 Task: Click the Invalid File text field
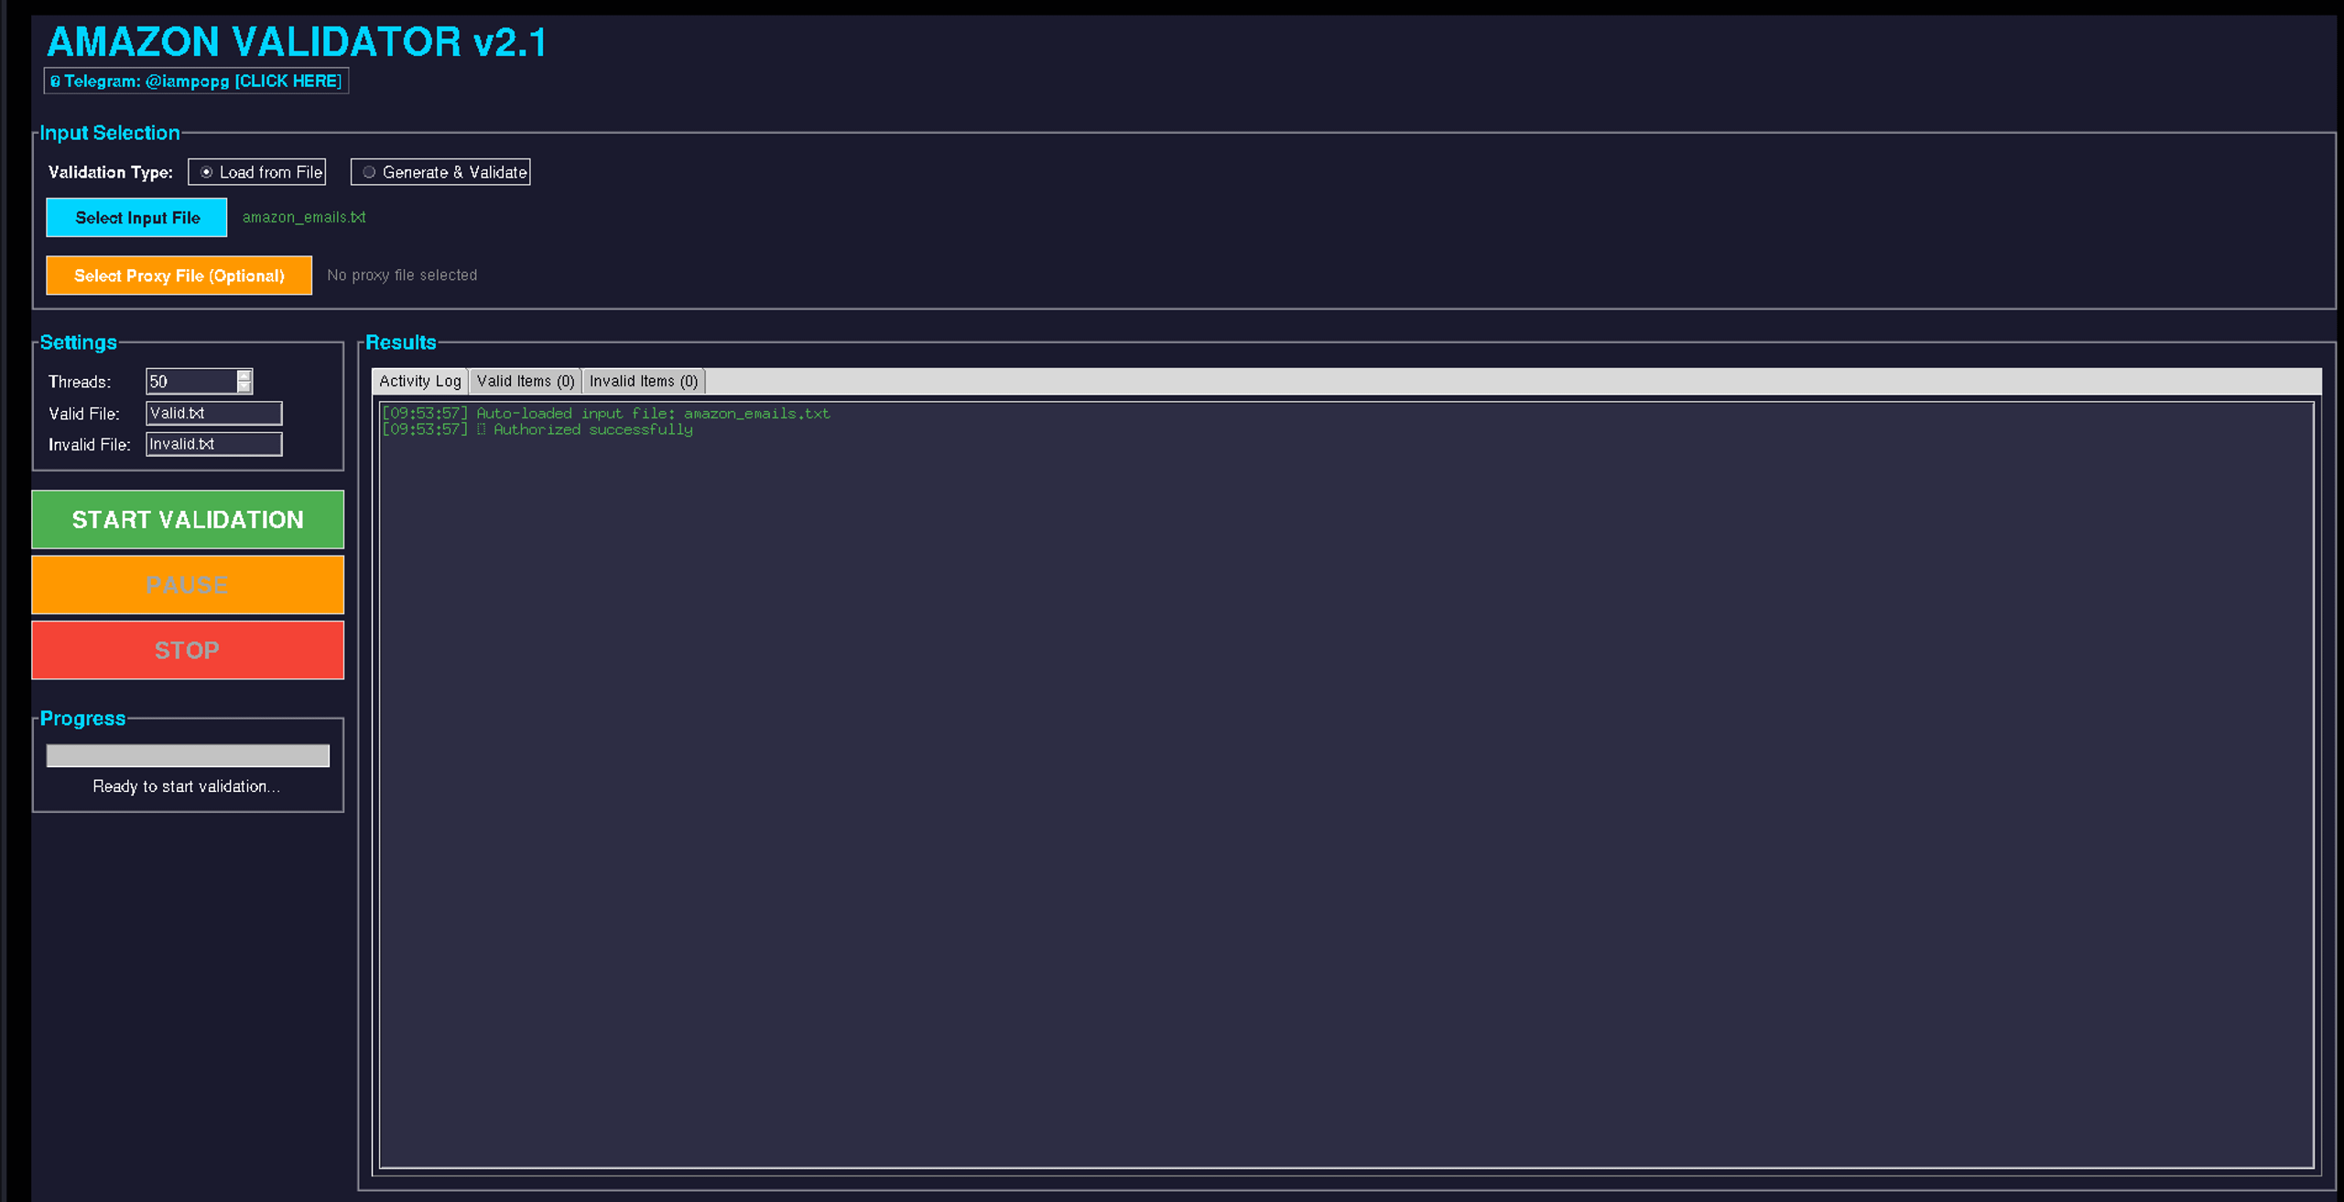tap(214, 444)
